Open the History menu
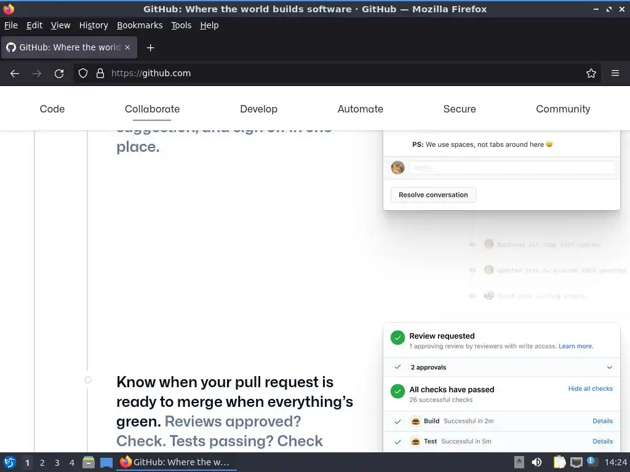Image resolution: width=630 pixels, height=472 pixels. pos(94,25)
